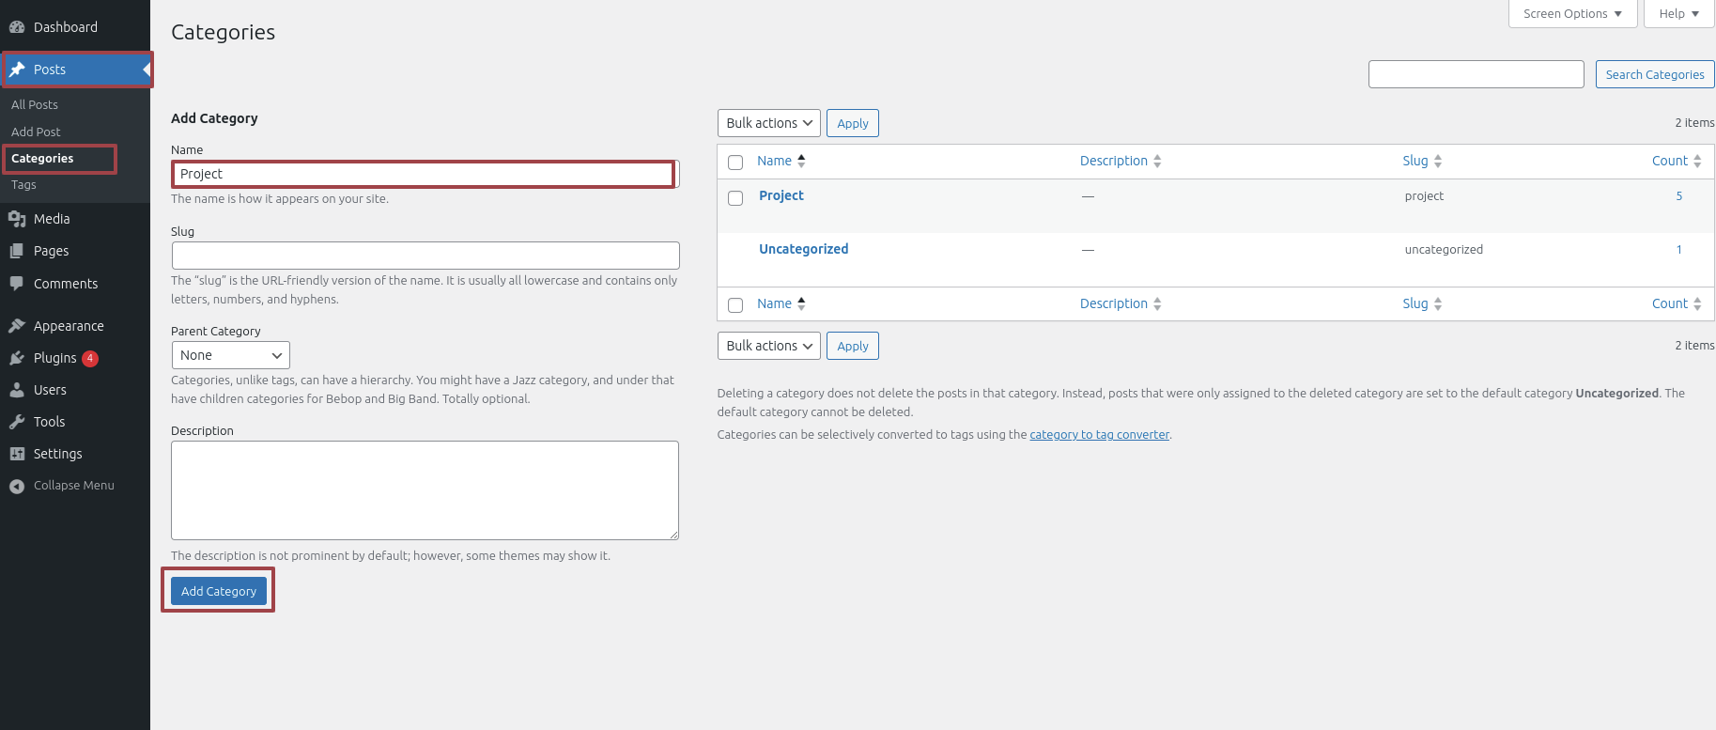Click the Pages icon in sidebar
Image resolution: width=1716 pixels, height=730 pixels.
17,251
